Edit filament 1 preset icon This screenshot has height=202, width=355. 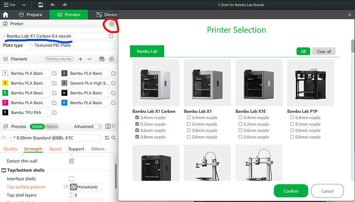click(x=55, y=73)
